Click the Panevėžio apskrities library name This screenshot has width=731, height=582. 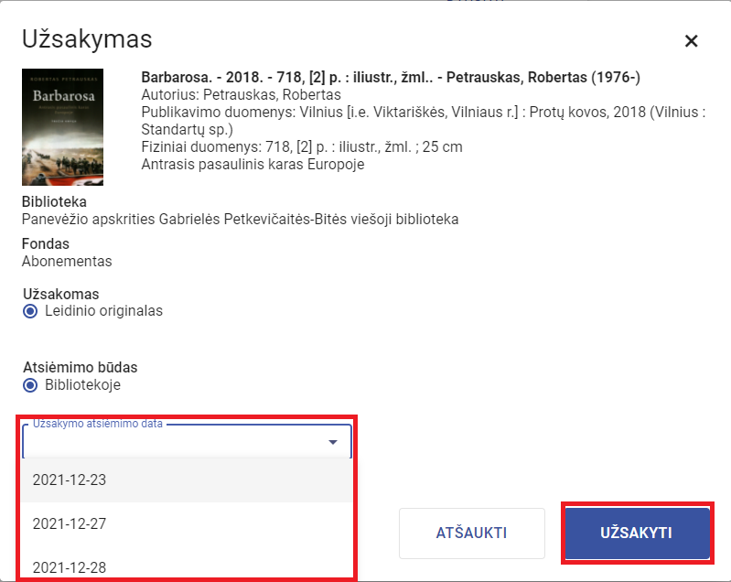(x=240, y=220)
